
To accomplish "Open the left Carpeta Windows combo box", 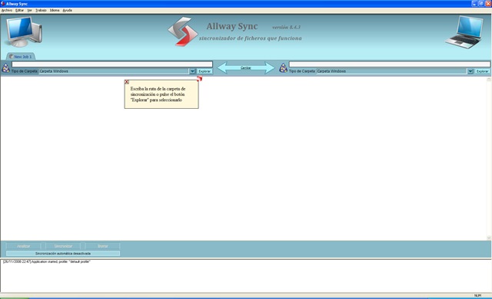I will (114, 71).
